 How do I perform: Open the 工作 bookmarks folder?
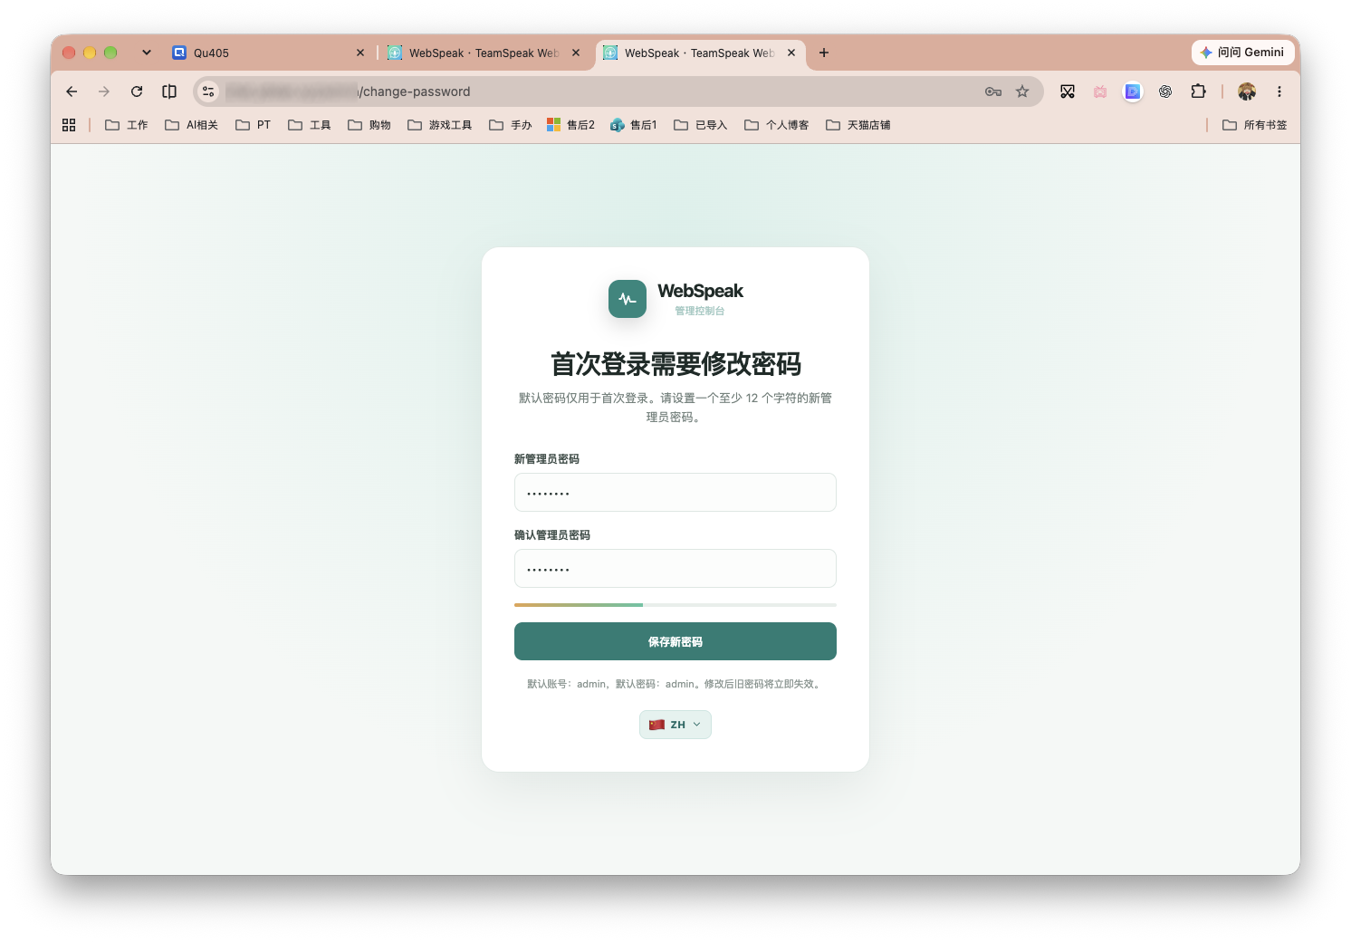(127, 125)
